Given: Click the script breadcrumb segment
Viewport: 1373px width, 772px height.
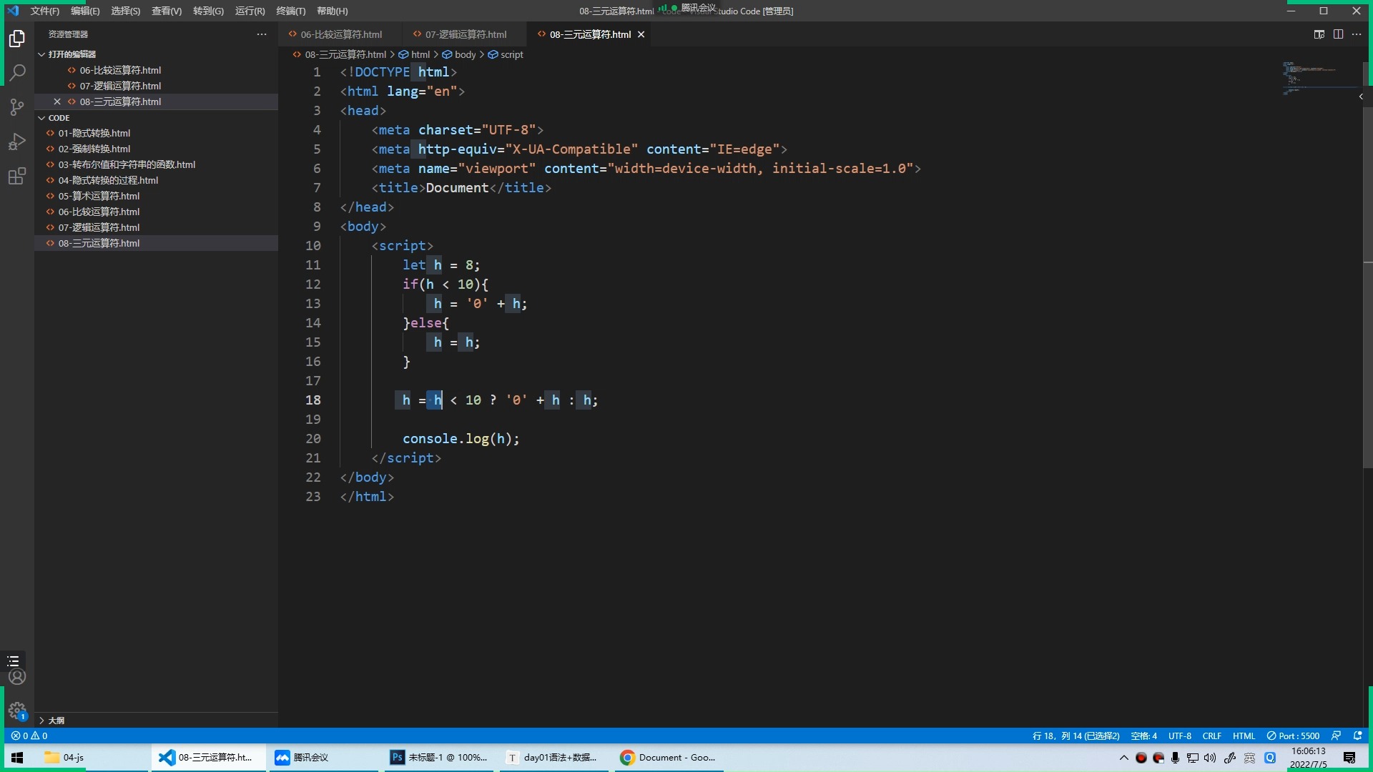Looking at the screenshot, I should 506,54.
